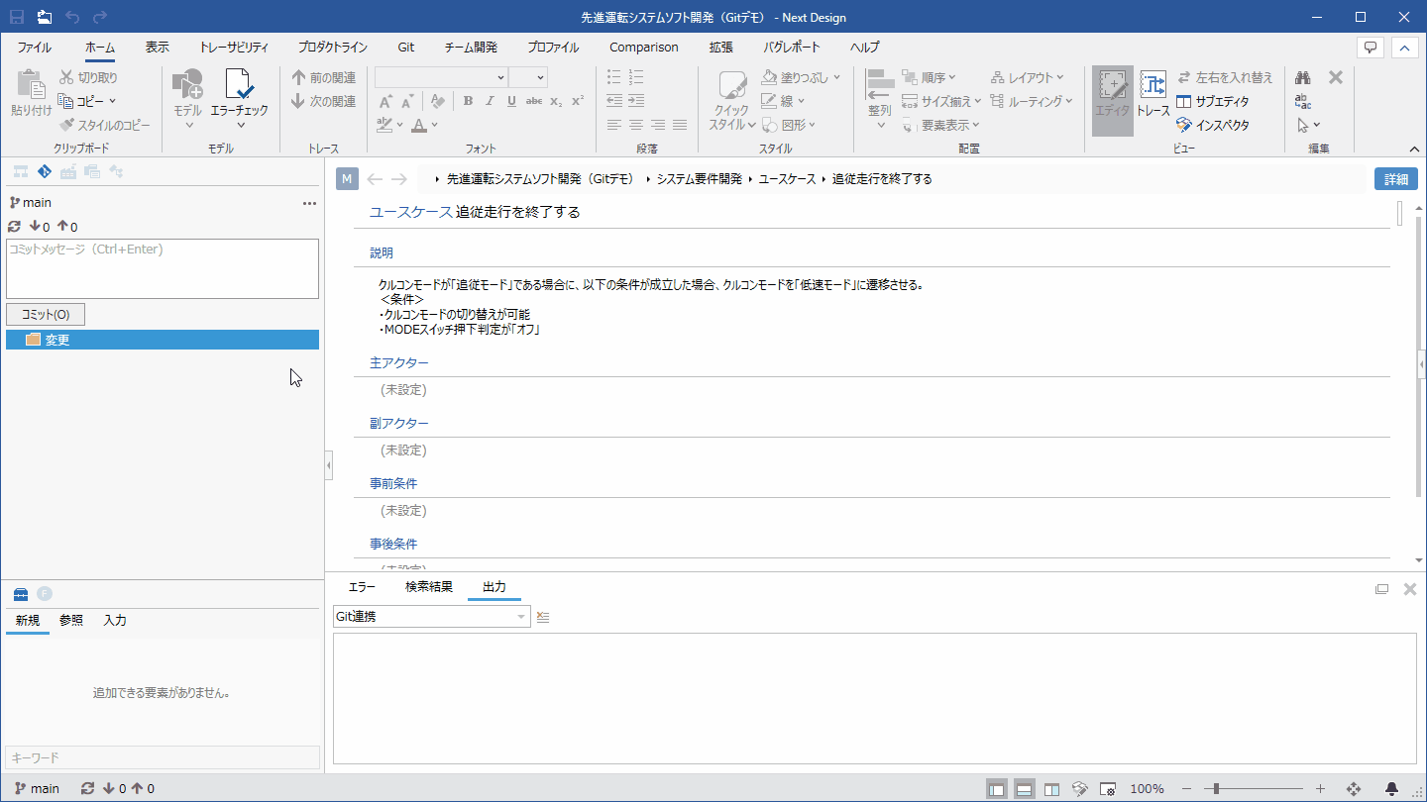Click the ユースケース breadcrumb link
This screenshot has width=1427, height=802.
coord(787,179)
